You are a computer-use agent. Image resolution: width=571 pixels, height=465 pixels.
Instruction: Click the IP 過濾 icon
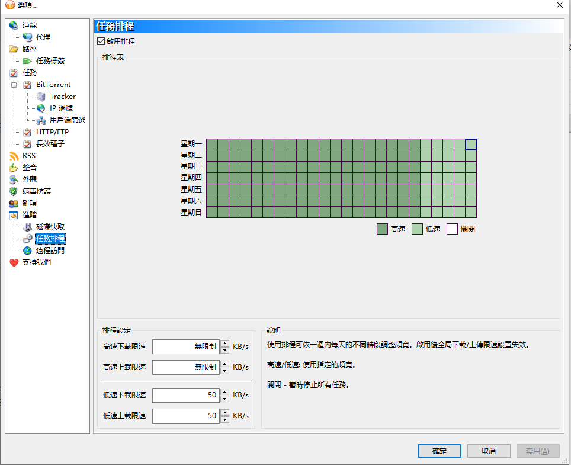(x=41, y=108)
